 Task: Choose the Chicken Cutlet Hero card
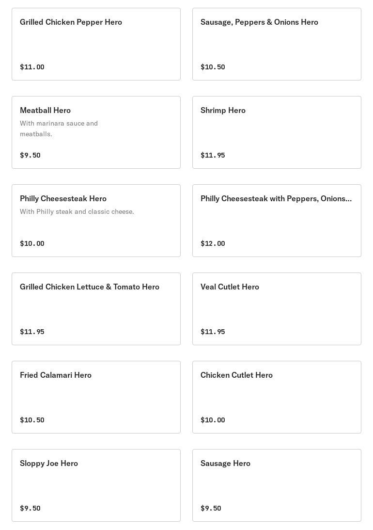277,397
